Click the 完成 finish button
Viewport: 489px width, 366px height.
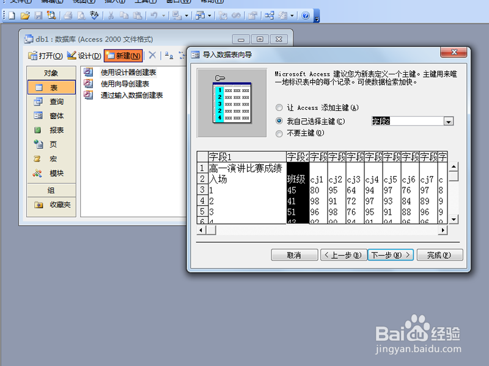pyautogui.click(x=439, y=255)
